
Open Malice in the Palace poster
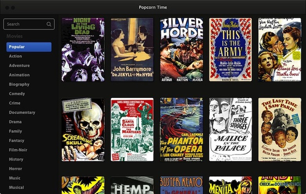click(x=230, y=129)
